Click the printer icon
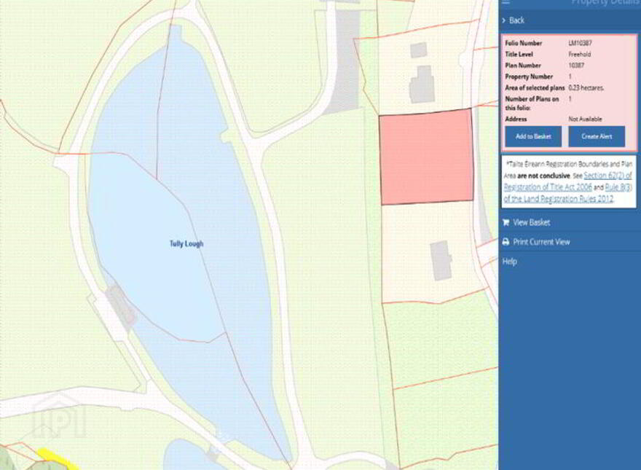The width and height of the screenshot is (641, 470). point(506,242)
